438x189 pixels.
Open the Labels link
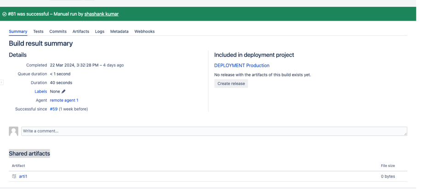(41, 91)
